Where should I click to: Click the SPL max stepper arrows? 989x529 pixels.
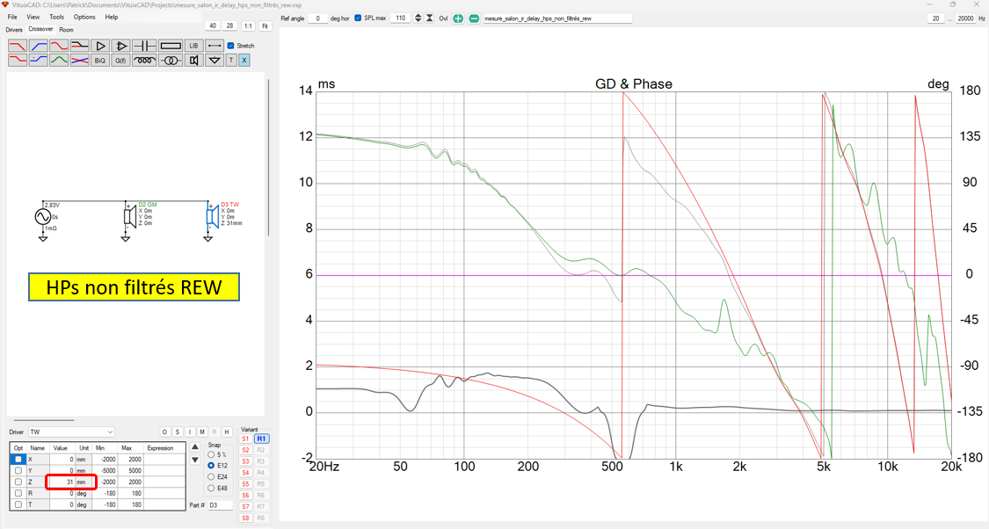coord(418,18)
